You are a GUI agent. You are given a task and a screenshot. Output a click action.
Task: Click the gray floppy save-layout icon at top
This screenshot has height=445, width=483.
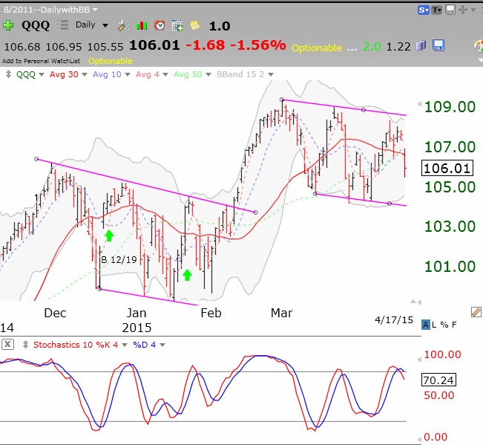click(450, 10)
